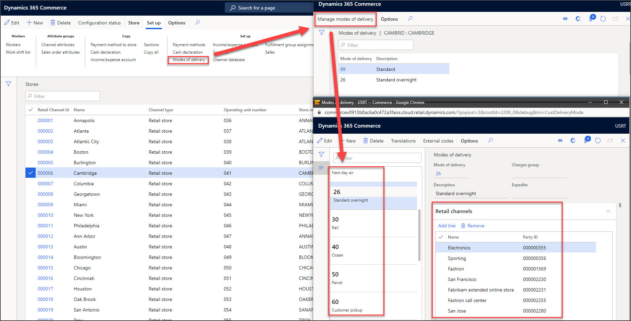Image resolution: width=631 pixels, height=321 pixels.
Task: Open the Options tab next to Manage modes of delivery
Action: (389, 19)
